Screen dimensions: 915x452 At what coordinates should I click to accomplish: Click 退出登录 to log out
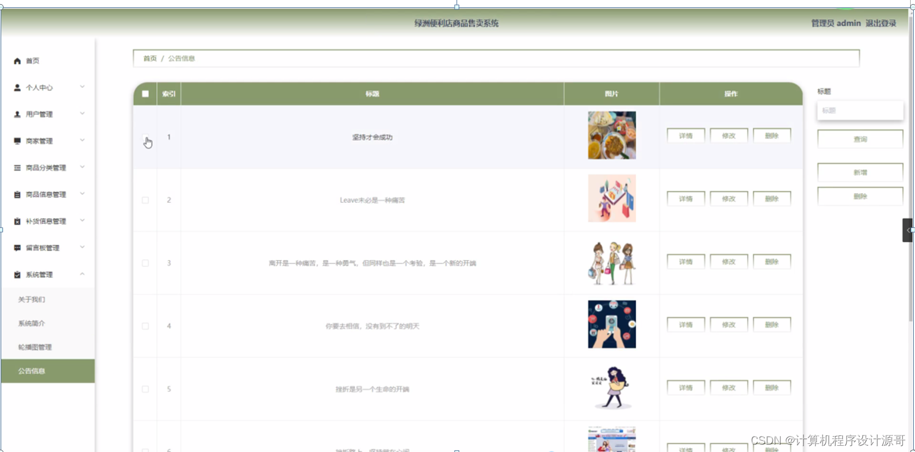point(881,23)
